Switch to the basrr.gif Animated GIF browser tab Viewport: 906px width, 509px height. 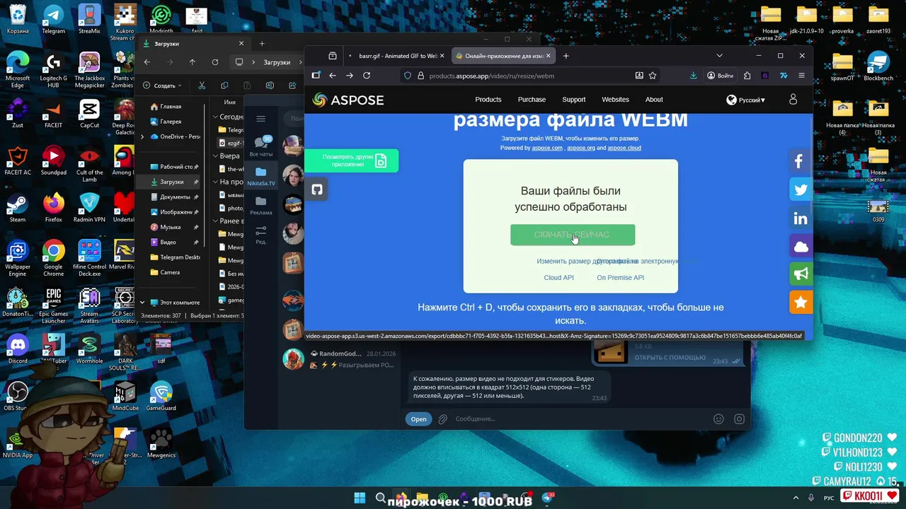(396, 56)
